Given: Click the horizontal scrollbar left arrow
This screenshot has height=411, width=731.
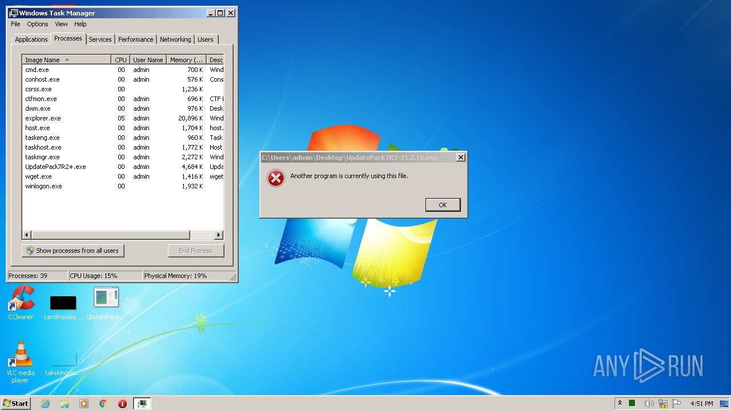Looking at the screenshot, I should pyautogui.click(x=26, y=235).
